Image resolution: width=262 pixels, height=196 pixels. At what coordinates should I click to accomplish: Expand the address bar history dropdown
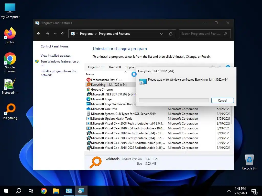[161, 34]
